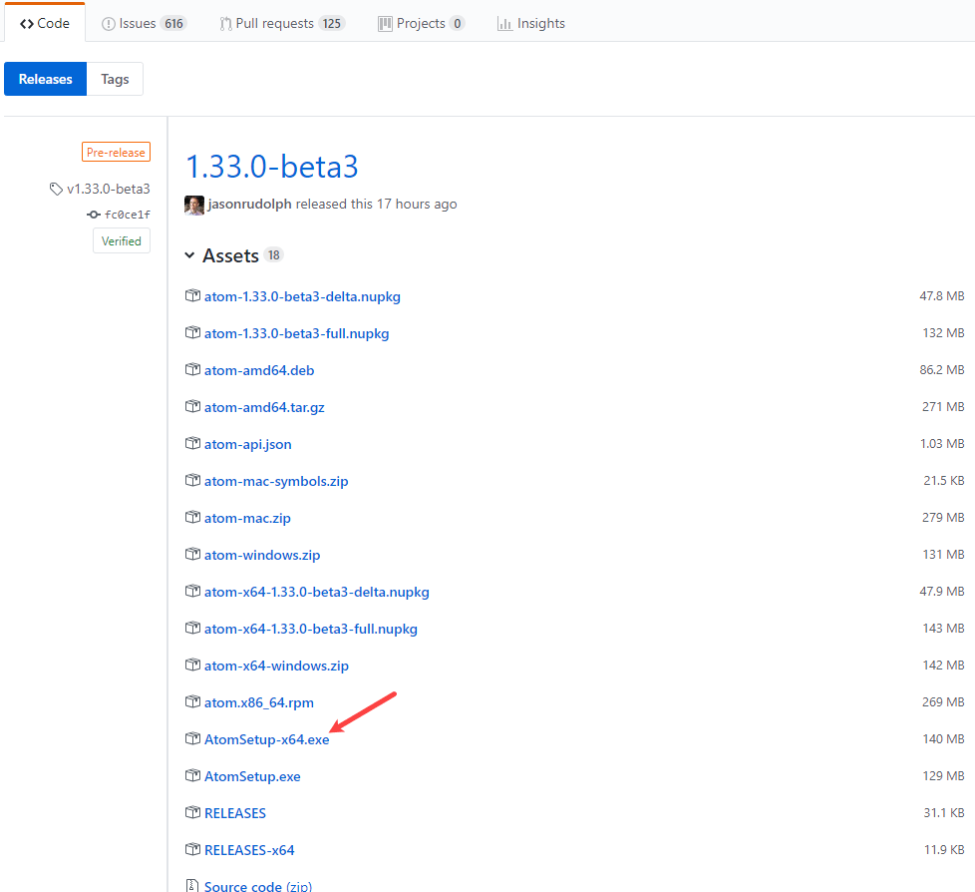Click package icon next to atom-amd64.deb
The width and height of the screenshot is (975, 892).
(x=192, y=369)
